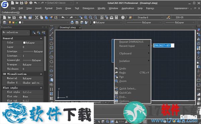201x124 pixels.
Task: Click the dynamic input field showing 296.0627<85°
Action: 164,45
